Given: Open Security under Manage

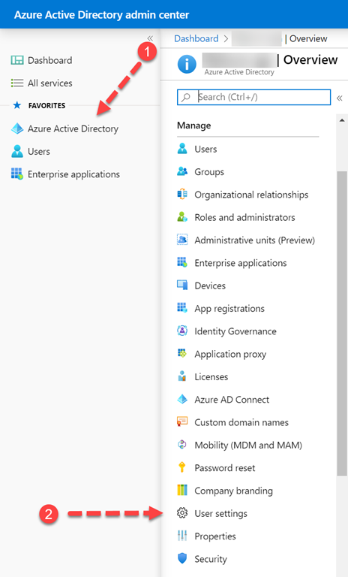Looking at the screenshot, I should [211, 559].
